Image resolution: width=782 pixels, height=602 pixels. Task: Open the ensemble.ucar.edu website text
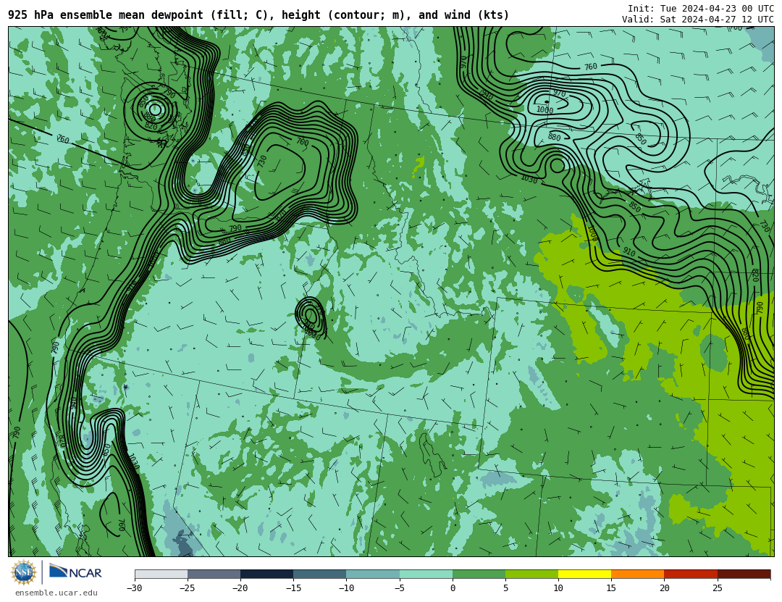(56, 593)
